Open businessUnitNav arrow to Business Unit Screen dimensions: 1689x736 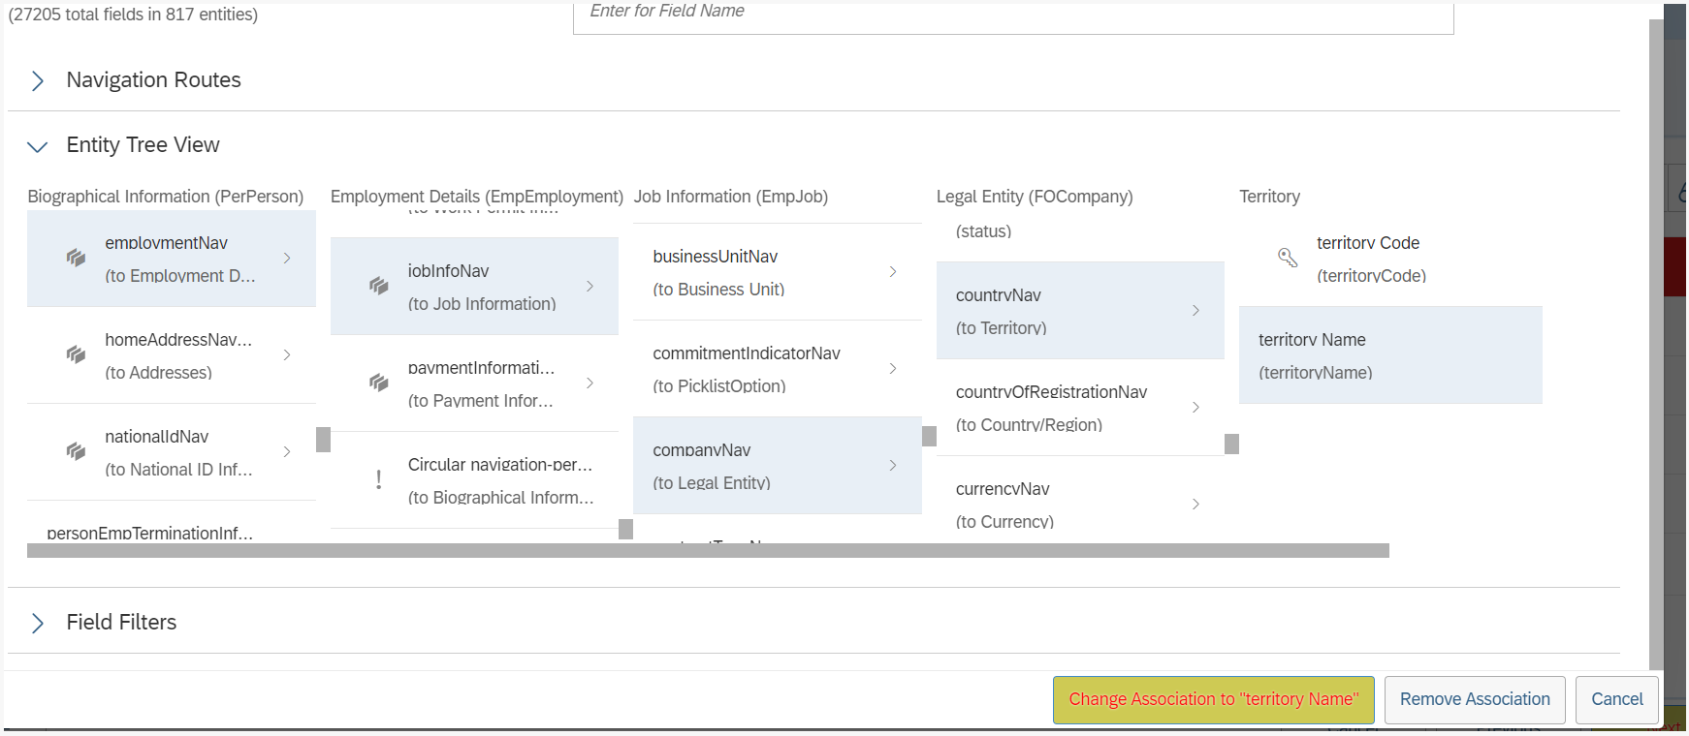[x=893, y=271]
